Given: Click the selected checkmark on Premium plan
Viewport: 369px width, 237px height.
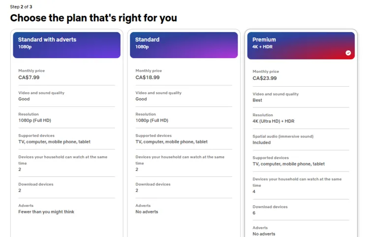Looking at the screenshot, I should click(348, 53).
